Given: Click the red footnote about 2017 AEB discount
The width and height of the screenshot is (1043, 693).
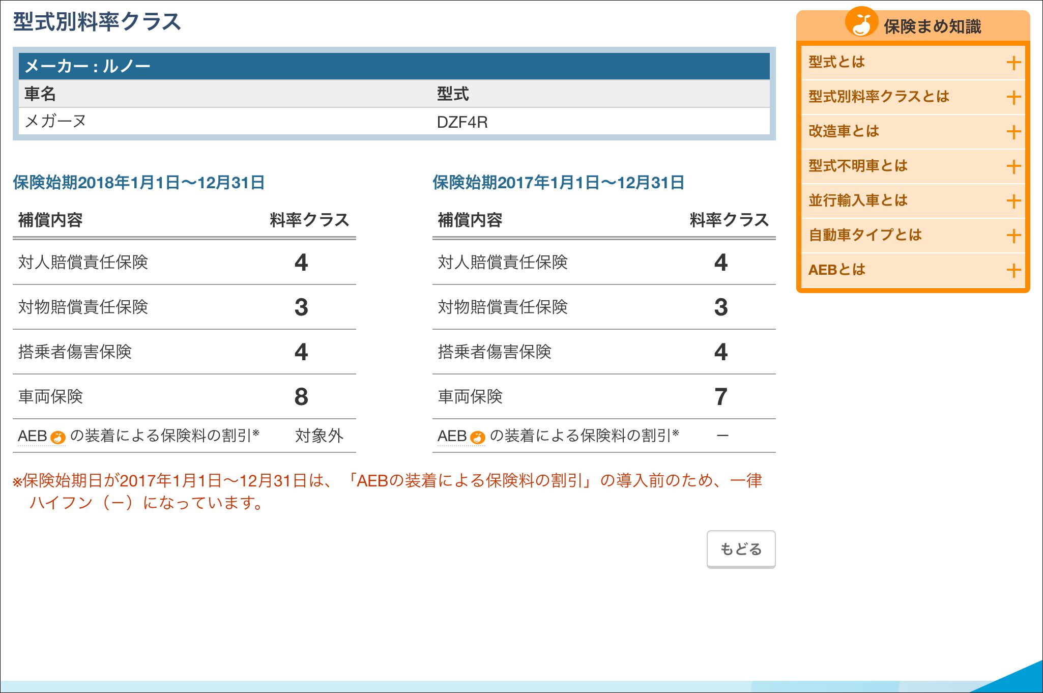Looking at the screenshot, I should [x=388, y=492].
